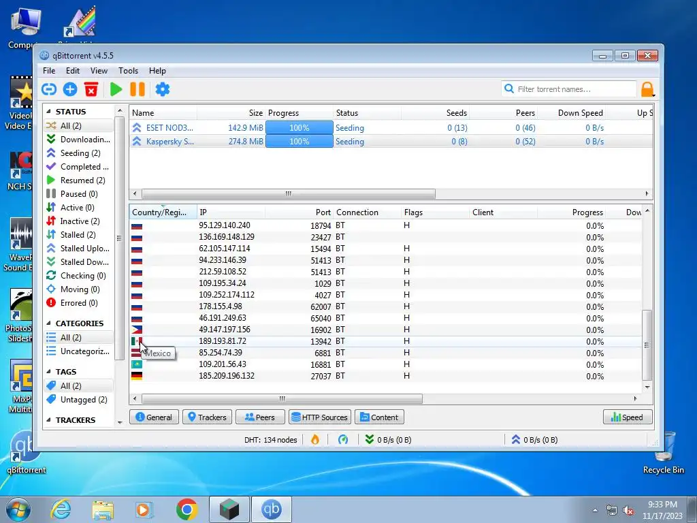Image resolution: width=697 pixels, height=523 pixels.
Task: Open the Tools menu
Action: pyautogui.click(x=128, y=71)
